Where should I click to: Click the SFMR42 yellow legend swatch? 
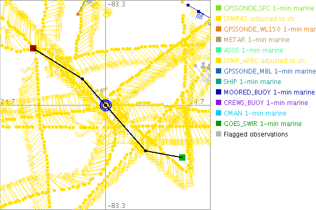tap(219, 19)
